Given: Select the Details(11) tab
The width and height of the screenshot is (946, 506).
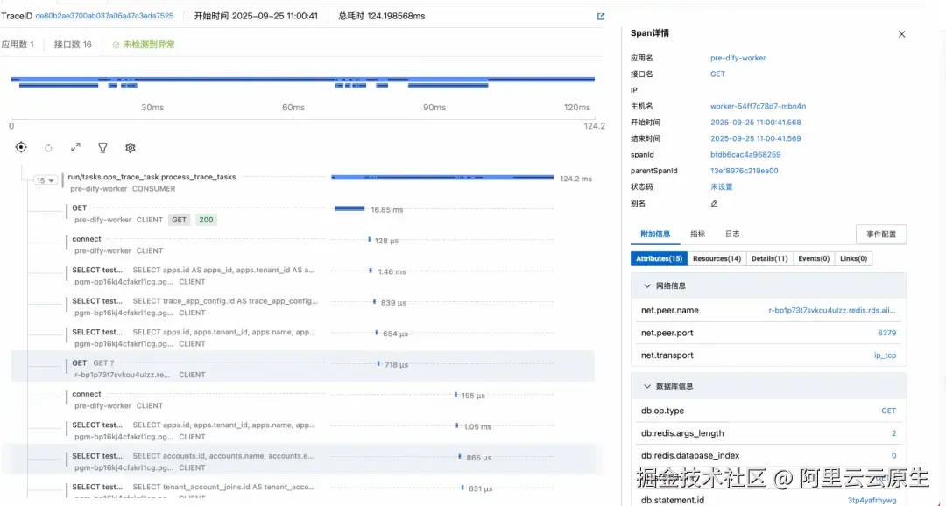Looking at the screenshot, I should 770,259.
